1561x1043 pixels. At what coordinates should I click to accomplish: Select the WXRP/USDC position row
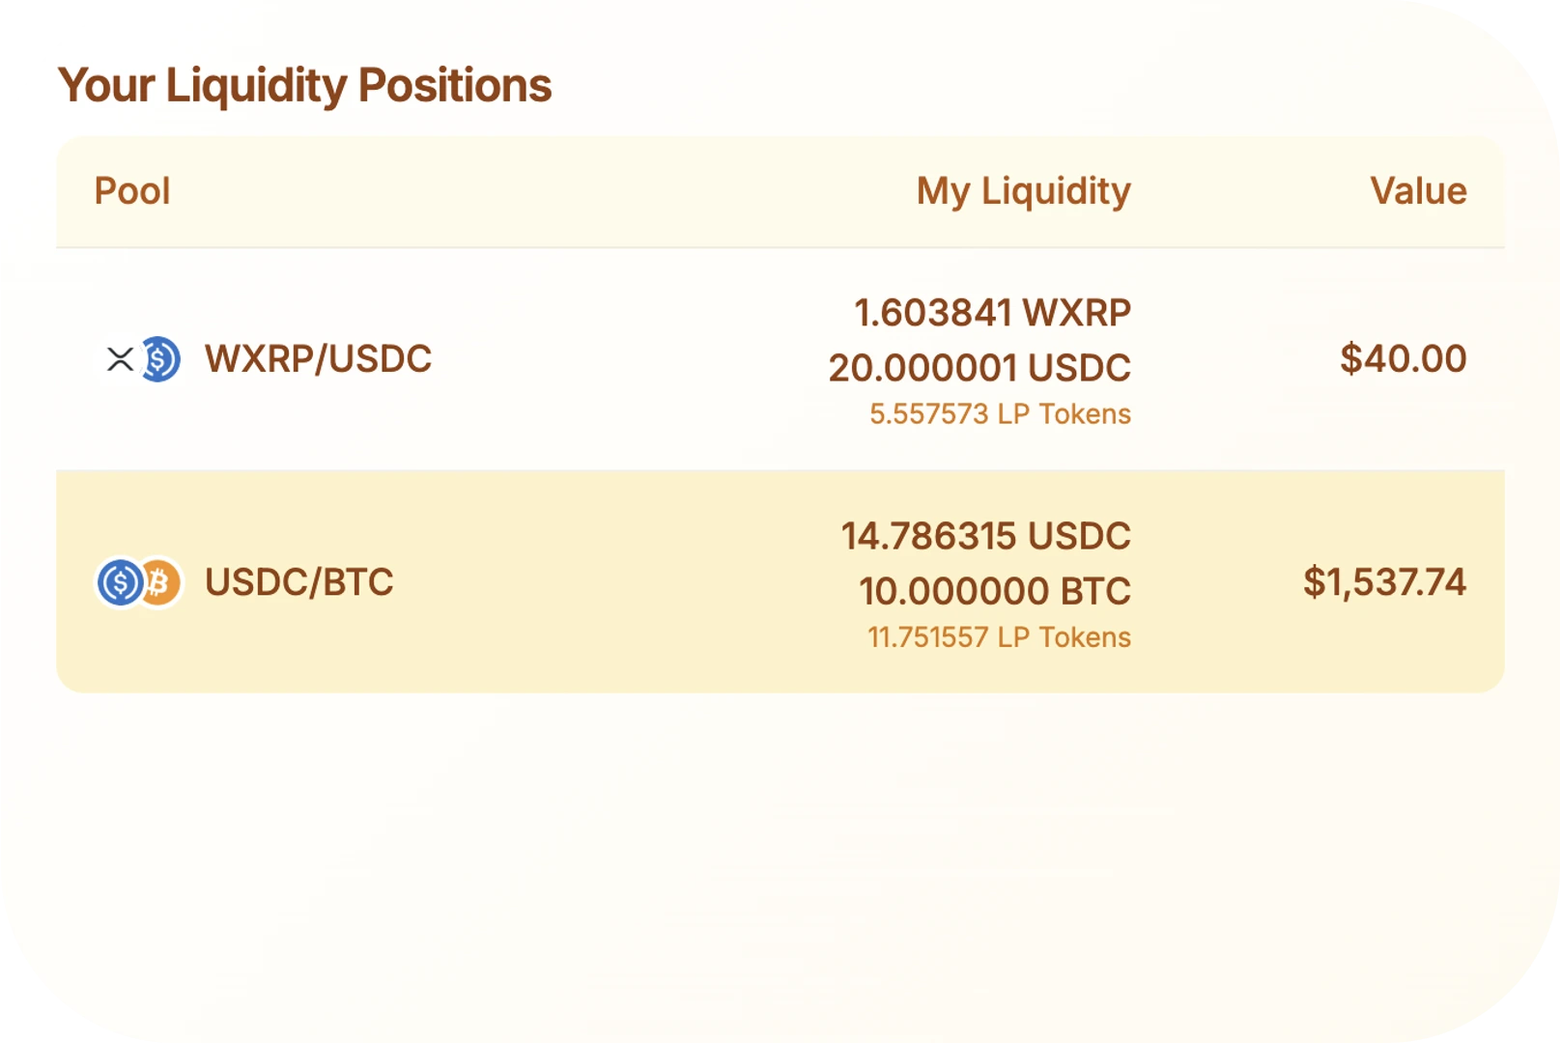pyautogui.click(x=780, y=359)
